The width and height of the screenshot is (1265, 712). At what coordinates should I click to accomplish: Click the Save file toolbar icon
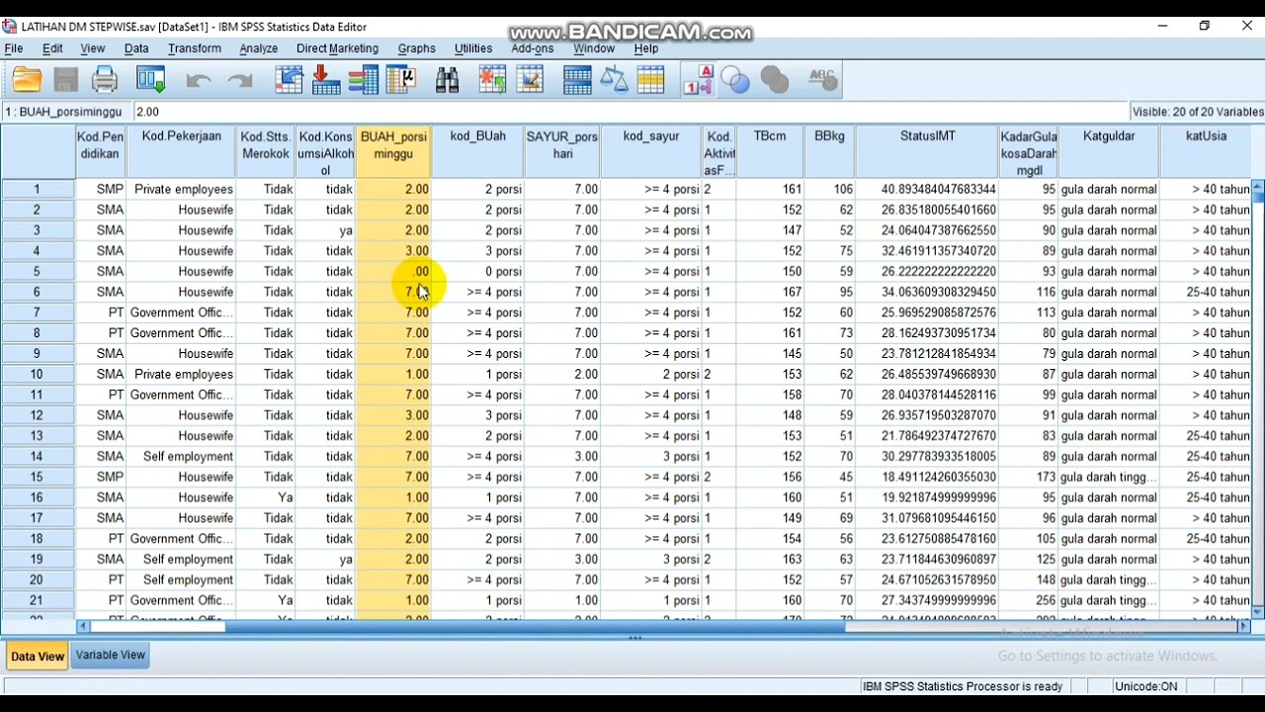tap(66, 80)
